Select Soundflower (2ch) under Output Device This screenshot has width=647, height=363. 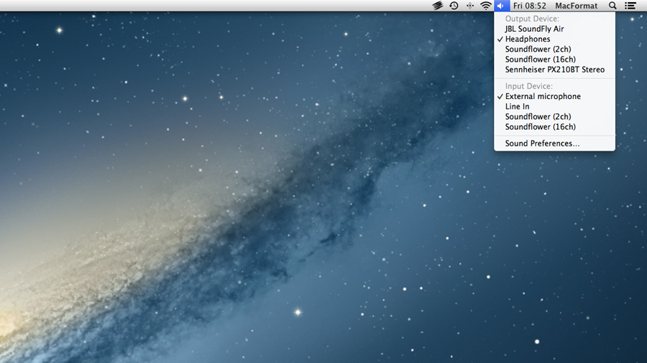click(554, 49)
